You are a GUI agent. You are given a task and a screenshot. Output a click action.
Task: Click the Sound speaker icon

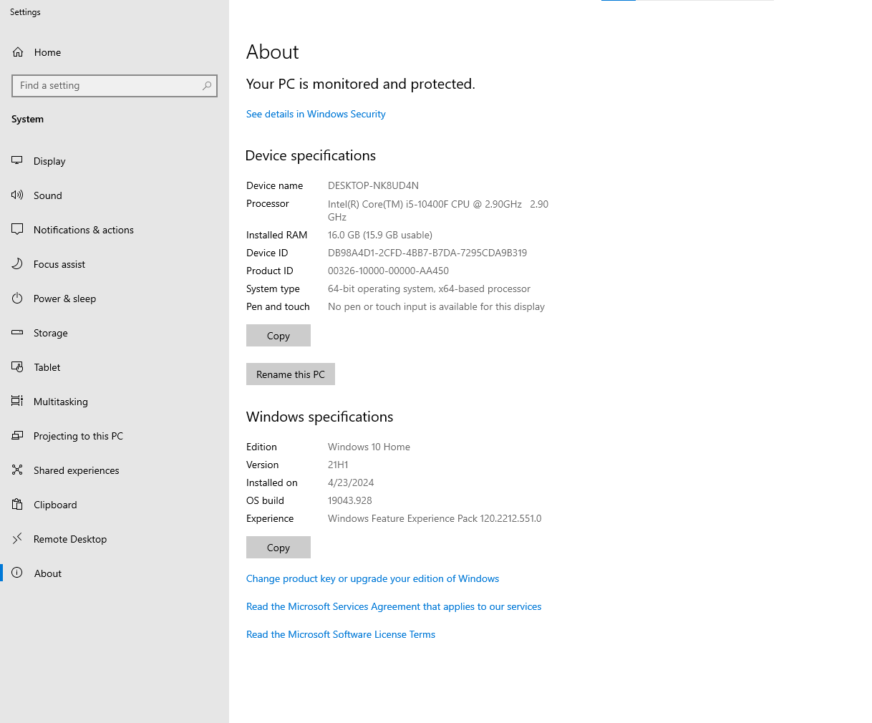[17, 195]
